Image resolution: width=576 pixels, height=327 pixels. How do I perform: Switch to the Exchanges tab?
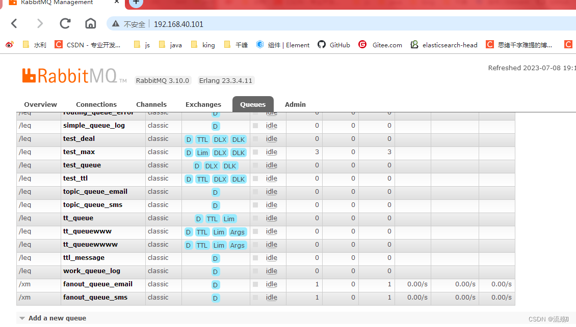point(203,104)
